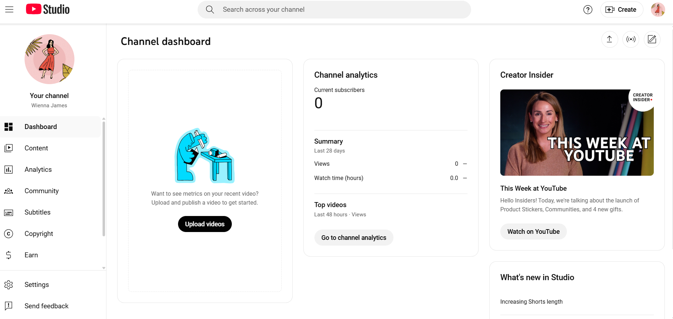Click This Week at YouTube title text

point(533,189)
